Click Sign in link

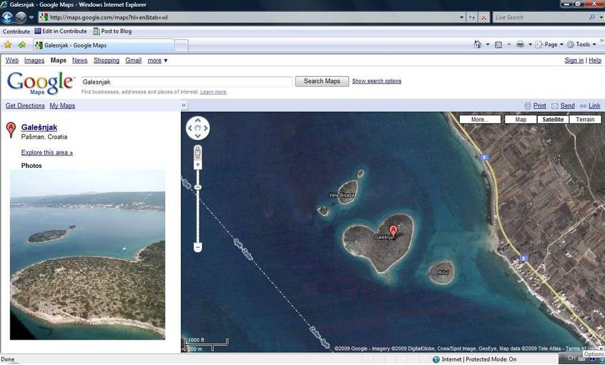(574, 60)
